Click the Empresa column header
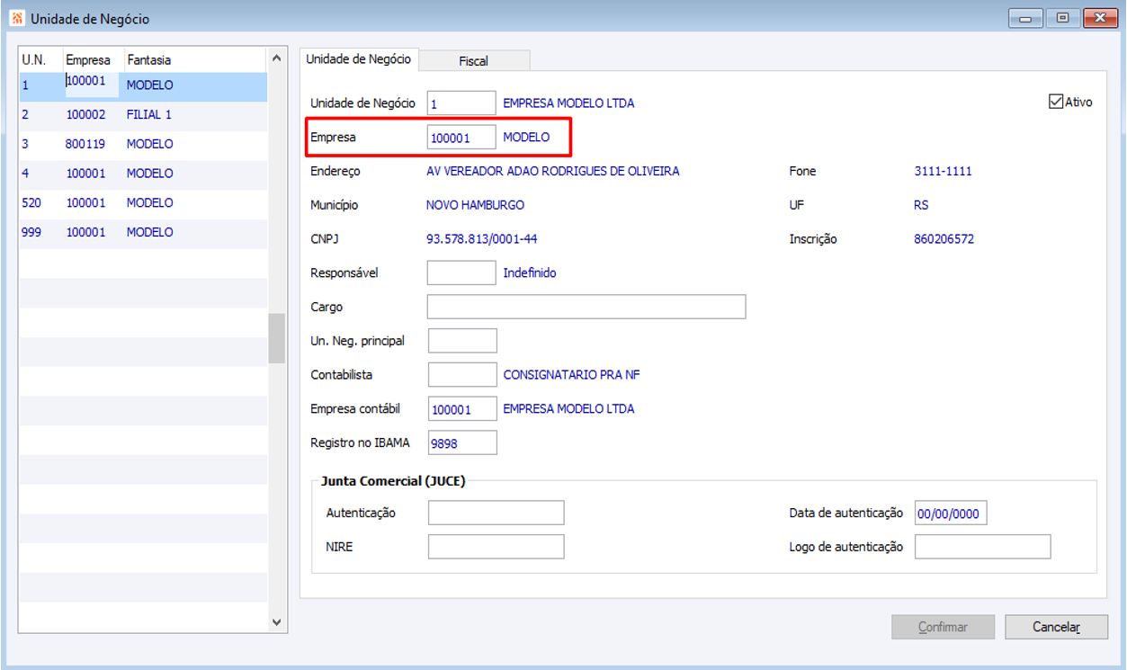Image resolution: width=1127 pixels, height=670 pixels. click(92, 59)
